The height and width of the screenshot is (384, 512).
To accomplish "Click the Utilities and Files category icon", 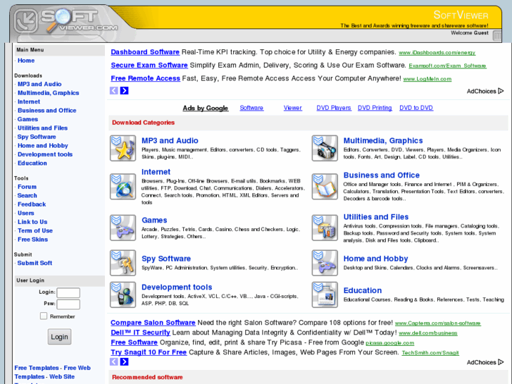I will point(325,228).
